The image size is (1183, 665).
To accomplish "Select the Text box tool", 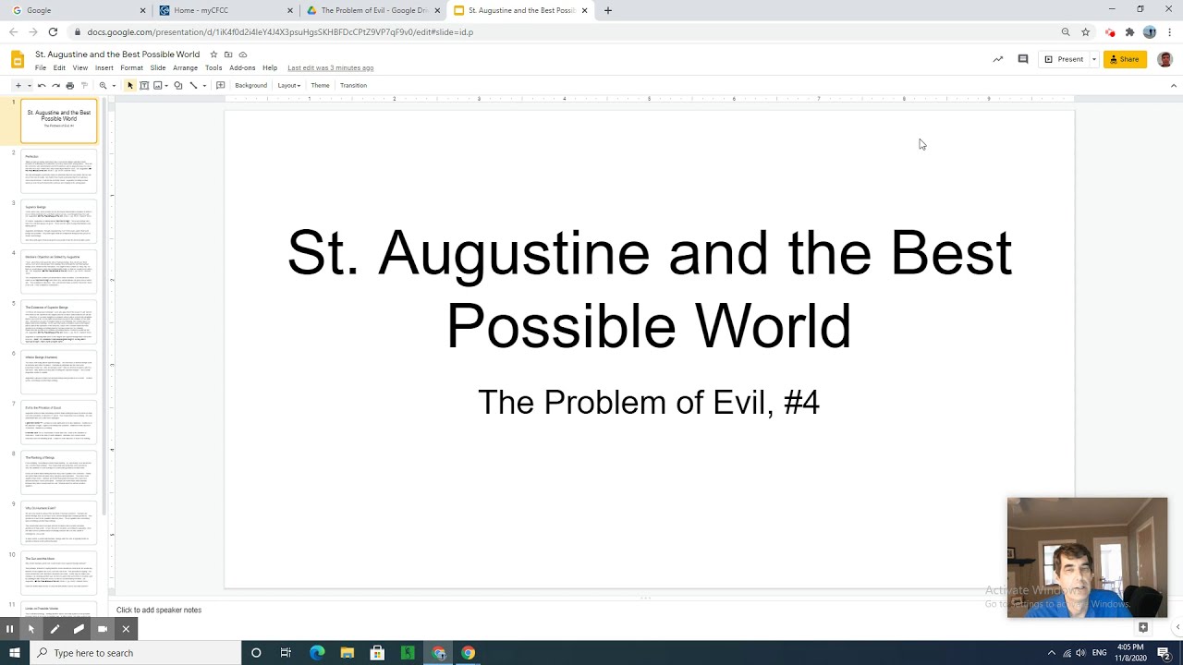I will 144,85.
